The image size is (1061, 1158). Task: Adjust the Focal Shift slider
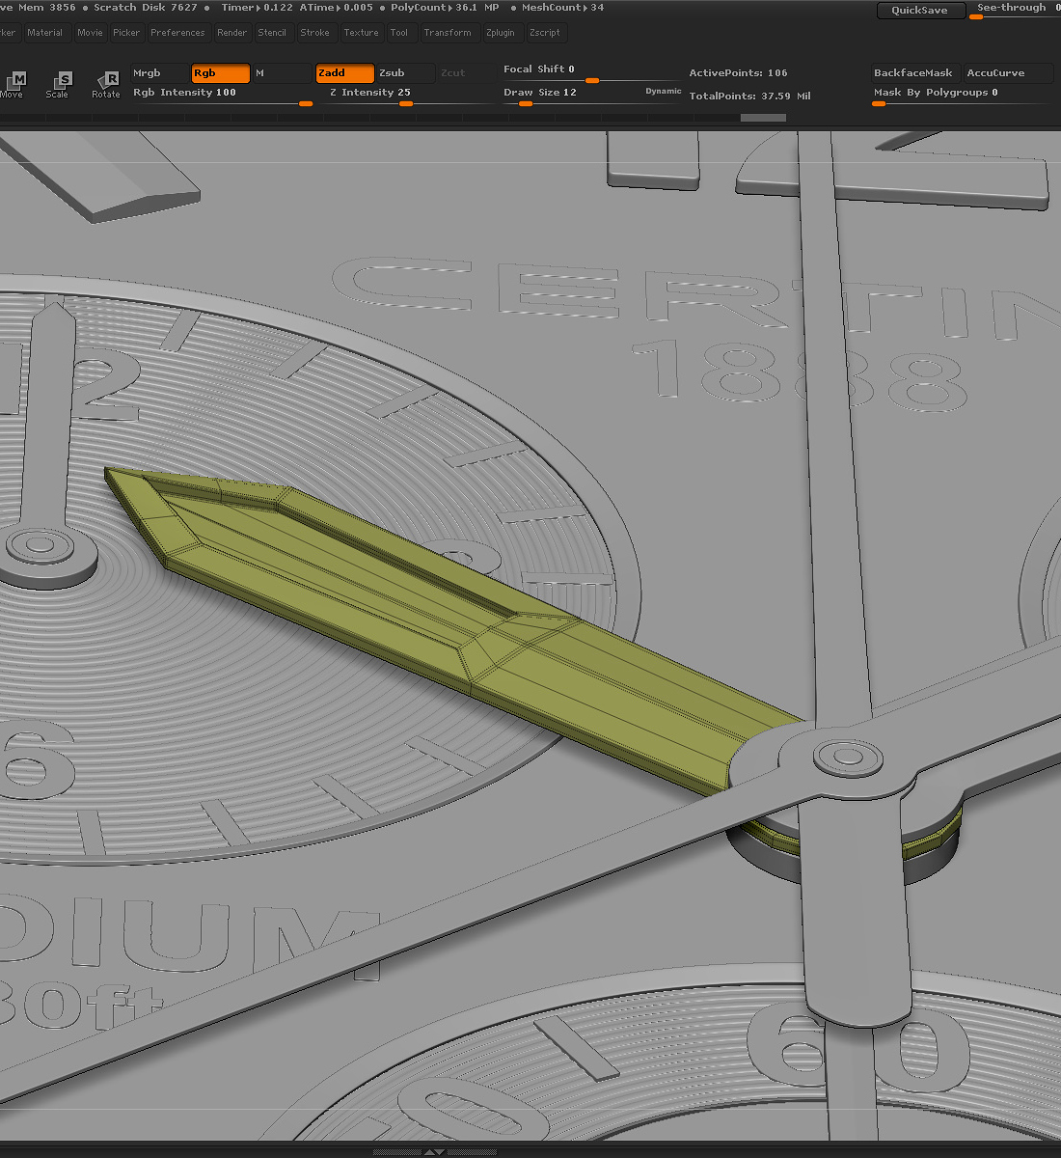pos(591,72)
